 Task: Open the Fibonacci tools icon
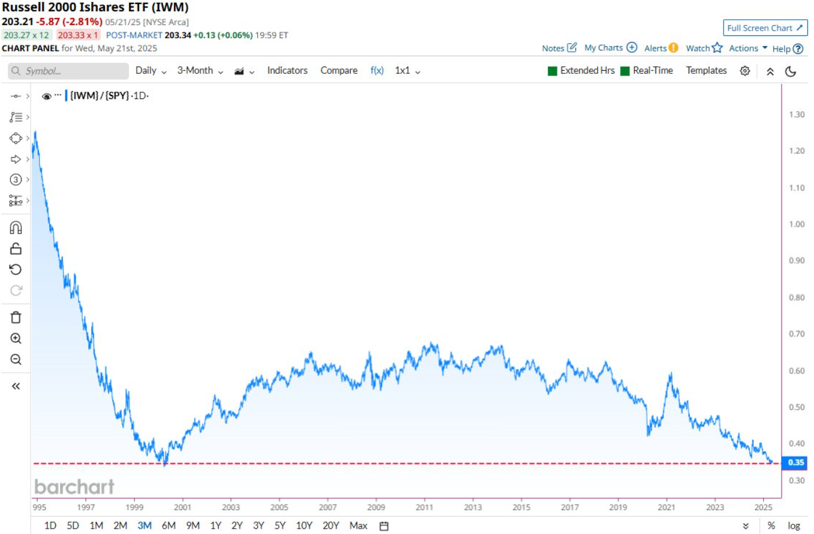[16, 117]
